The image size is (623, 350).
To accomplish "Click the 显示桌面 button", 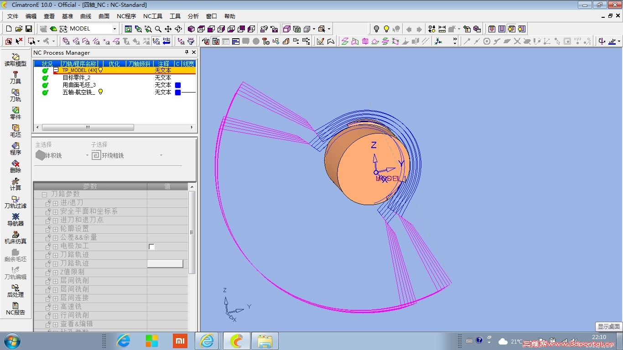I will [x=608, y=327].
